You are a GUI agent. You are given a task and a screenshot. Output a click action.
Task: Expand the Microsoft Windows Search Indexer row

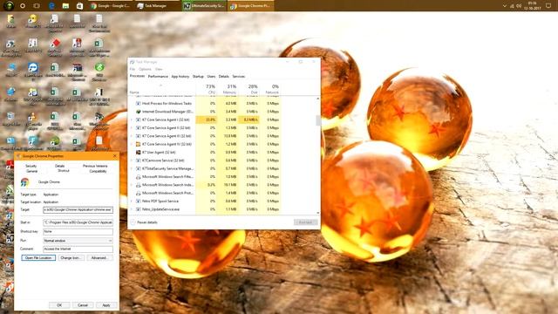tap(132, 185)
